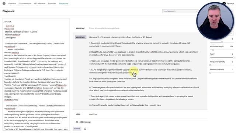Viewport: 236px width, 133px height.
Task: Select the Playground nav tab
Action: coord(63,3)
